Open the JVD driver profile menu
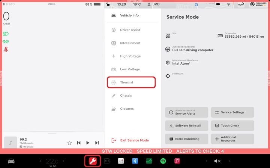The width and height of the screenshot is (270, 168). 154,4
